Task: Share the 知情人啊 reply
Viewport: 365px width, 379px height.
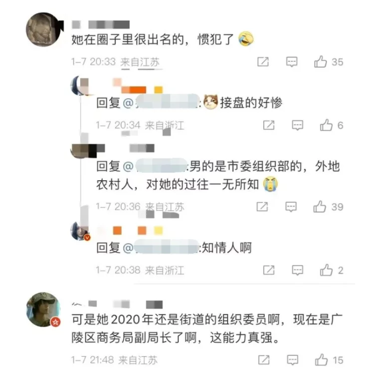Action: [x=269, y=270]
